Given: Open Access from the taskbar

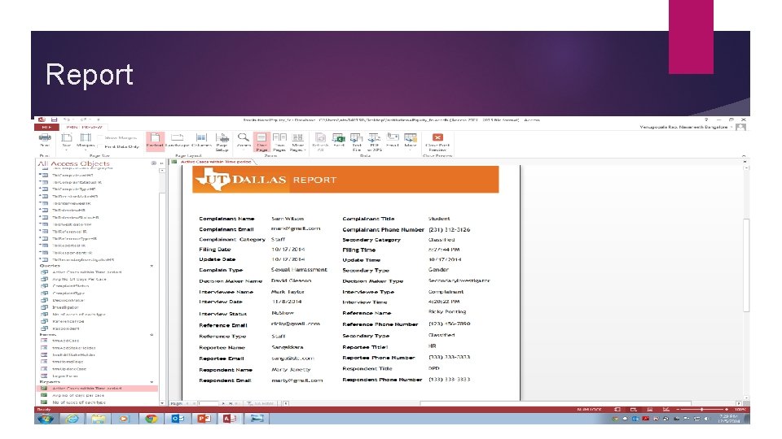Looking at the screenshot, I should coord(231,419).
